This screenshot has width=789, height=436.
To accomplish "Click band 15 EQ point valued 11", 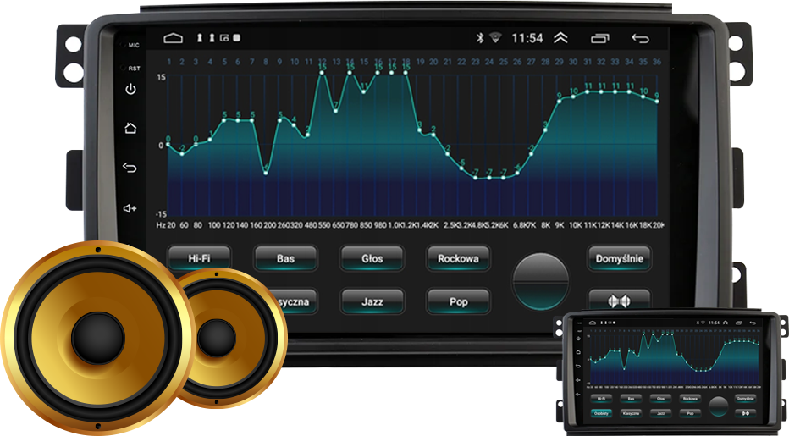I will [364, 92].
